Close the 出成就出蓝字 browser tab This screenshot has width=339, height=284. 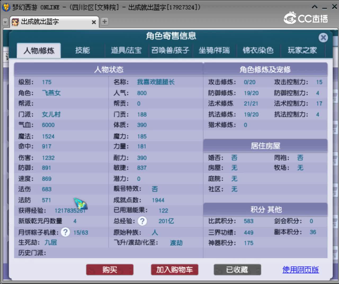[x=94, y=22]
